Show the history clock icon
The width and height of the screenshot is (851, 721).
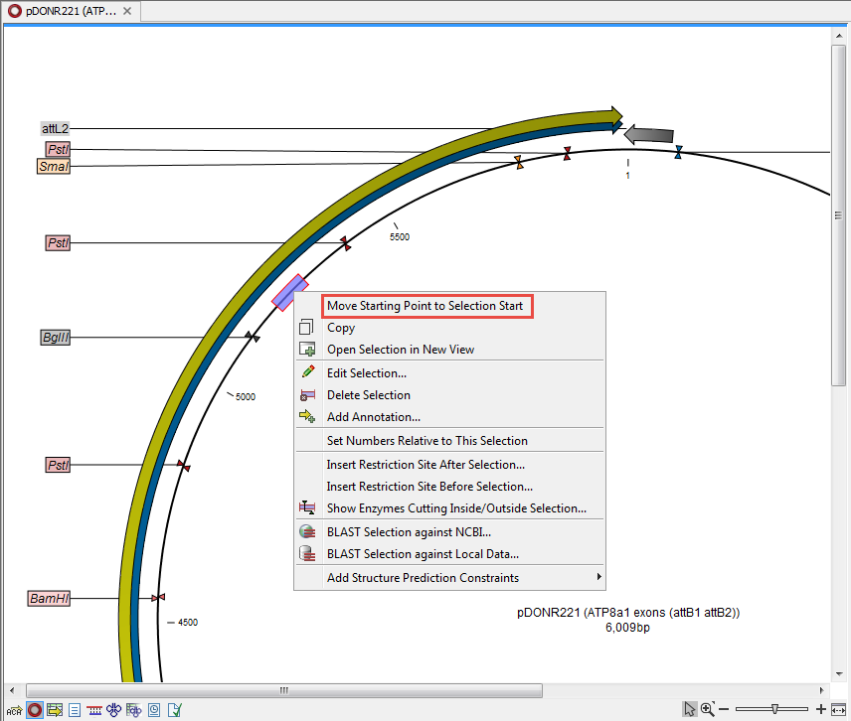(x=154, y=709)
